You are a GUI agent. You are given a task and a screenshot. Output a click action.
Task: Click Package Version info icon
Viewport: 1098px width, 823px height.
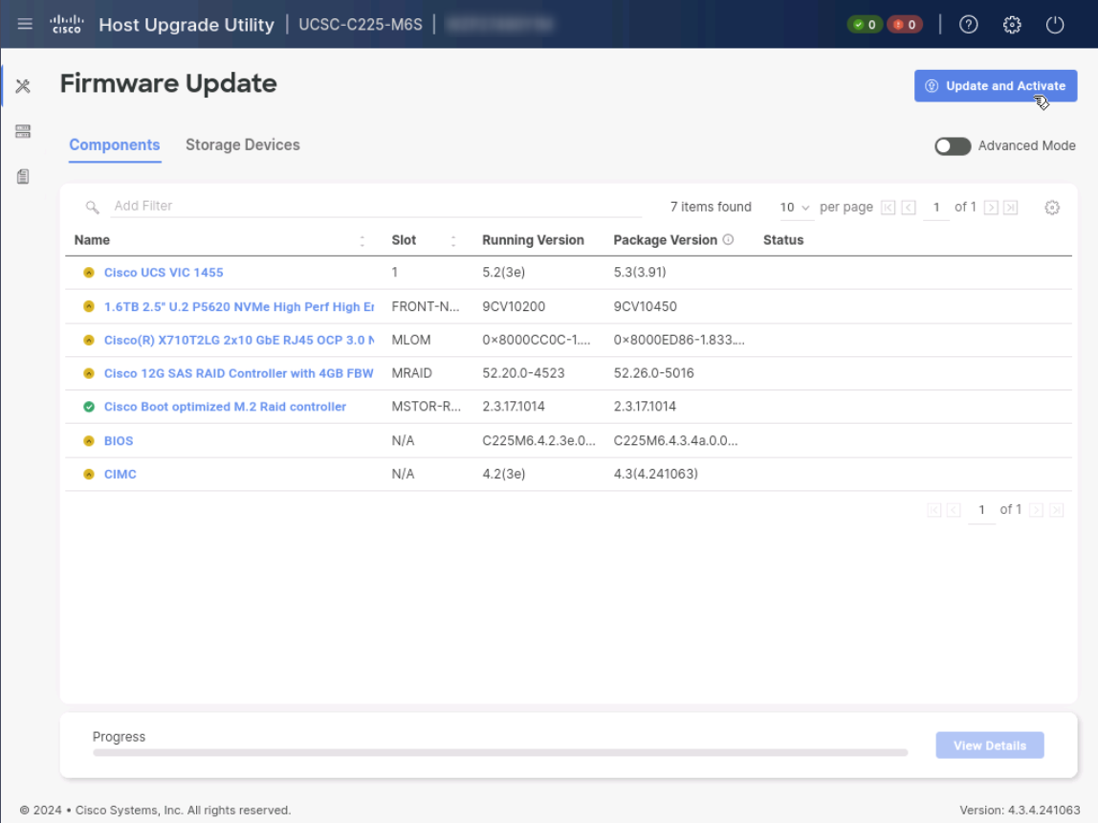coord(728,239)
